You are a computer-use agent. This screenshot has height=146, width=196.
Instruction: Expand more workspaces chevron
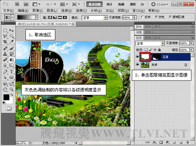(x=142, y=5)
